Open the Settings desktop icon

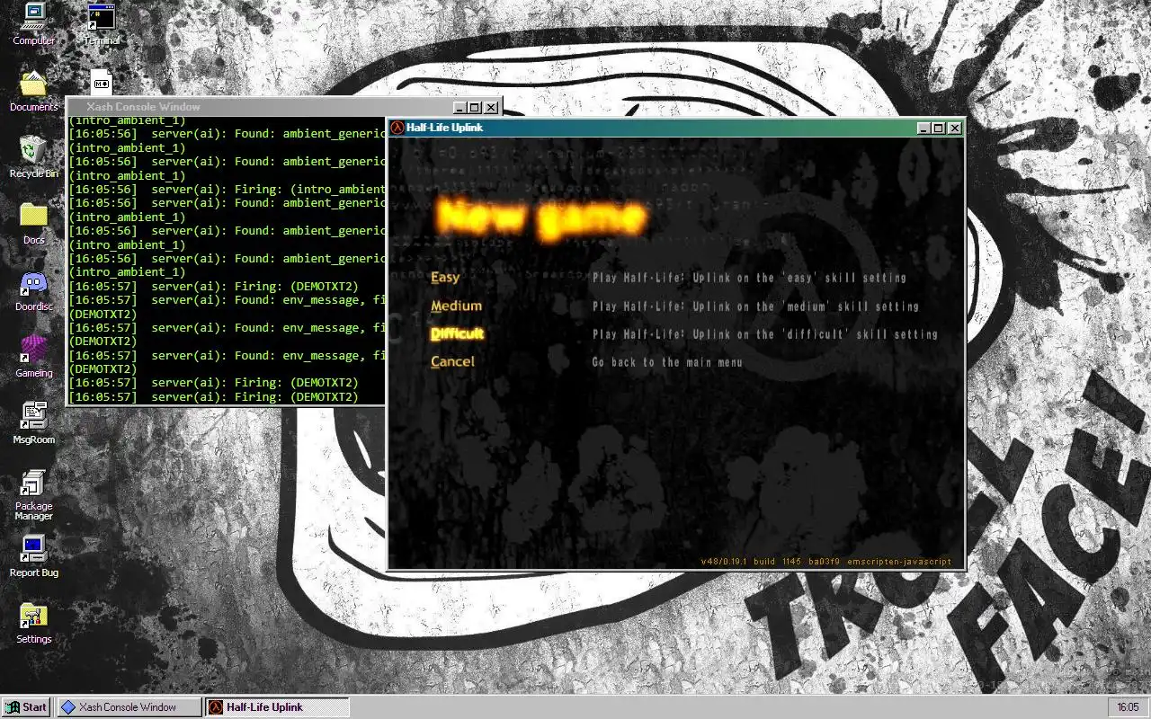[x=33, y=623]
